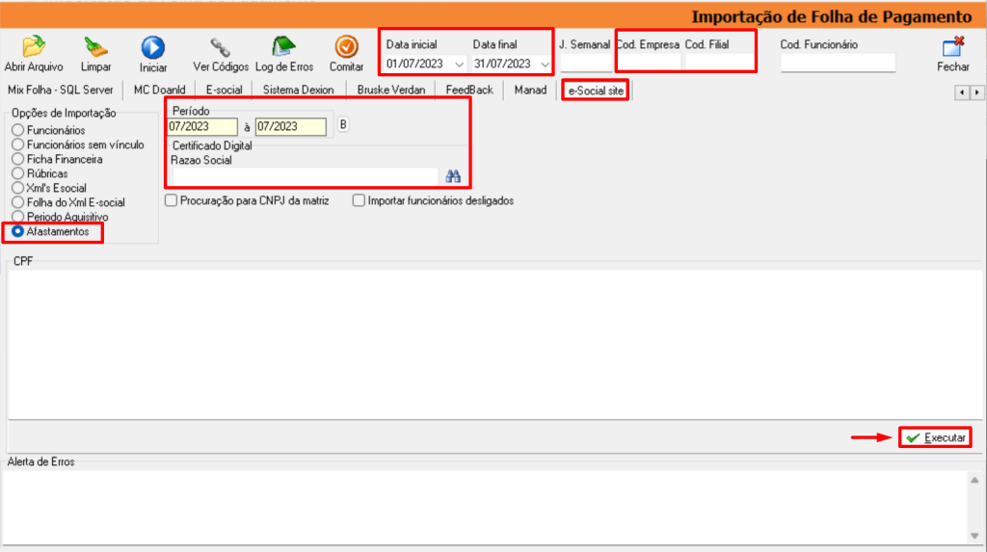The width and height of the screenshot is (987, 552).
Task: Expand Data final date dropdown
Action: 545,65
